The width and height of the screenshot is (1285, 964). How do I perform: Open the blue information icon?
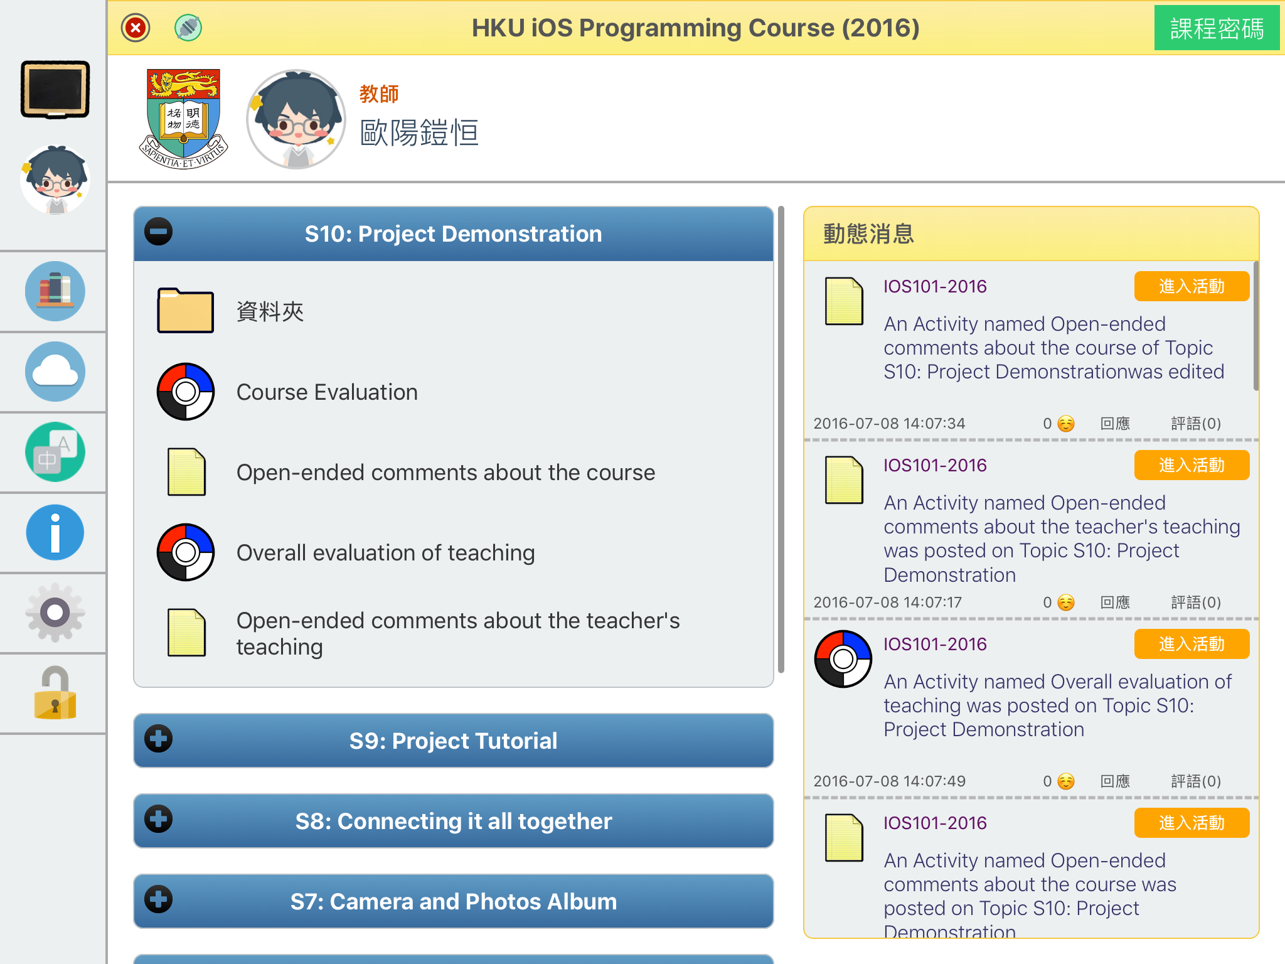point(55,532)
